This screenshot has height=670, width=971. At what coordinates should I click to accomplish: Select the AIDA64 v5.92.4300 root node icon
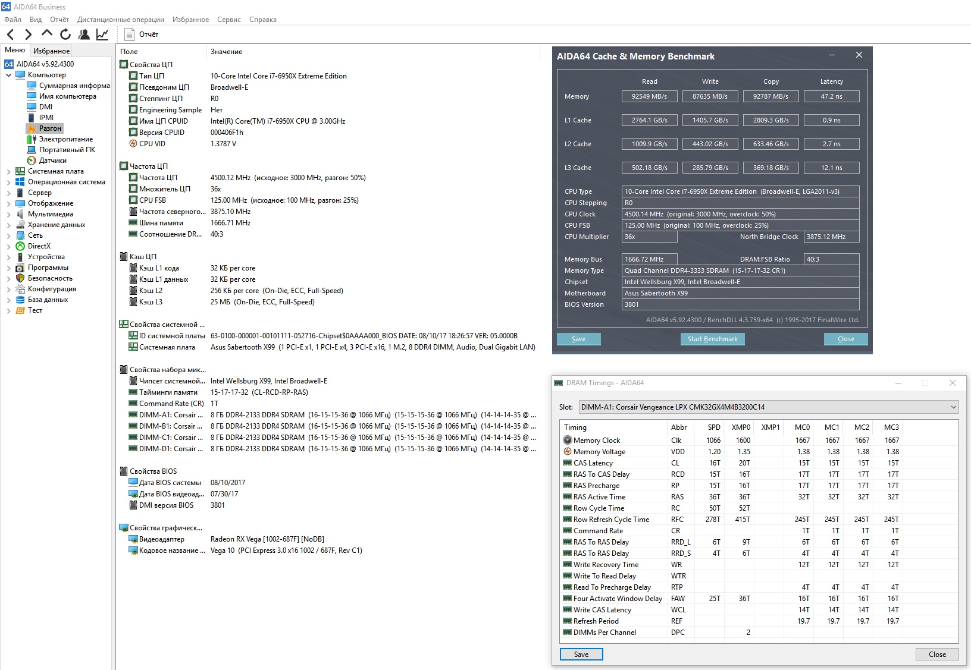click(x=9, y=64)
